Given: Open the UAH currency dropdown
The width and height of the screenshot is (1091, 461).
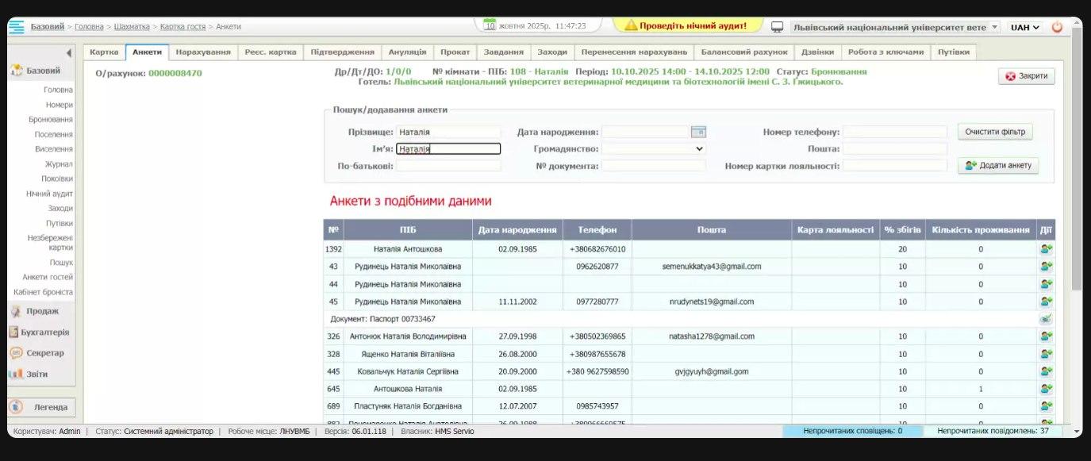Looking at the screenshot, I should tap(1024, 27).
